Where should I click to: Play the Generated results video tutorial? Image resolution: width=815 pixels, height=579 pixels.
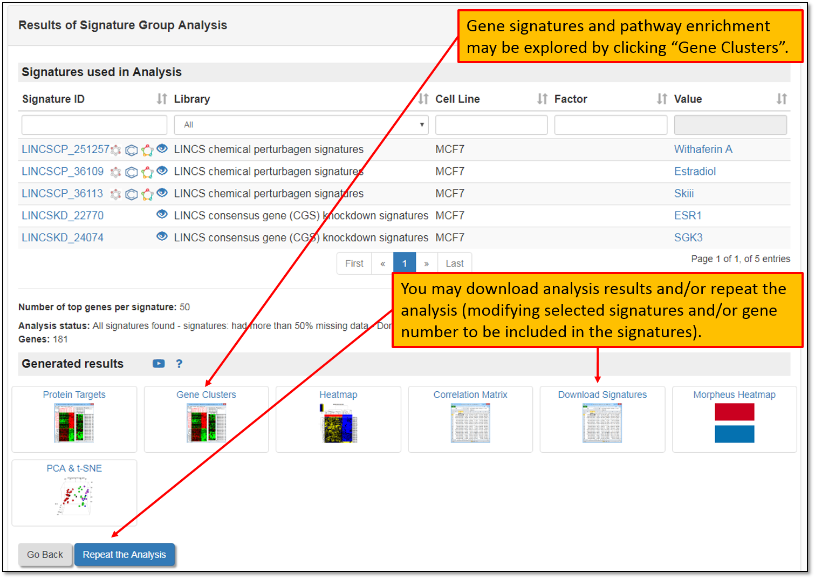(159, 364)
